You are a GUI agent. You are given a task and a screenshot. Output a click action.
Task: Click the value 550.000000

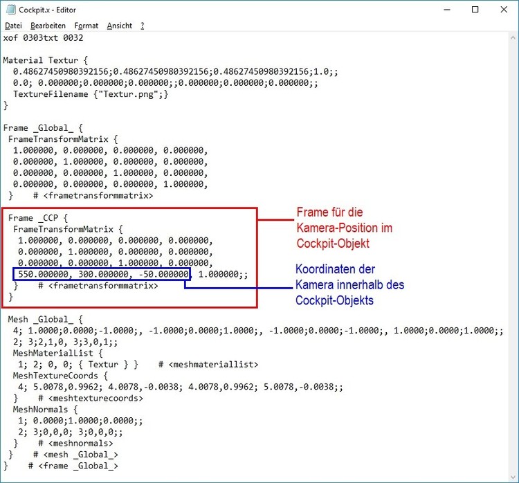44,274
